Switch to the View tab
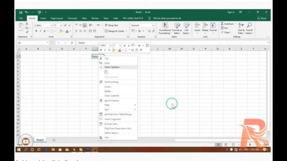The width and height of the screenshot is (287, 161). 106,18
